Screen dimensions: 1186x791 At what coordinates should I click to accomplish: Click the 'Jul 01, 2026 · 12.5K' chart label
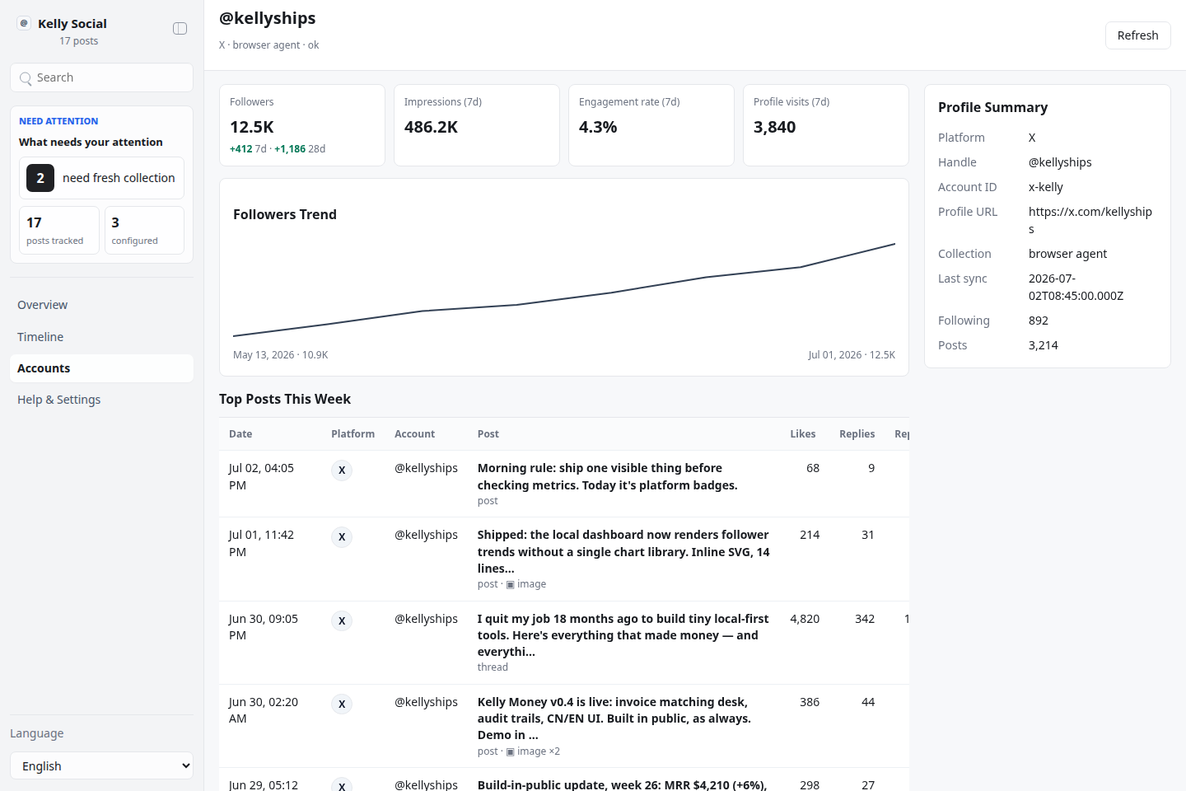tap(852, 355)
